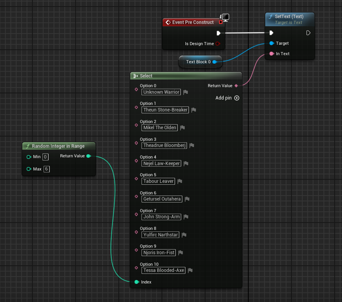The image size is (342, 302).
Task: Select the Random Integer in Range node header
Action: click(59, 146)
